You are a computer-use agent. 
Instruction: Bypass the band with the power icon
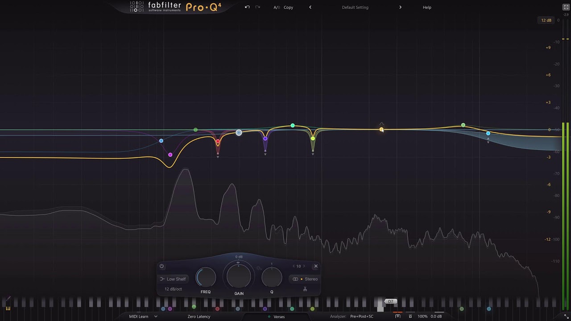click(x=161, y=266)
